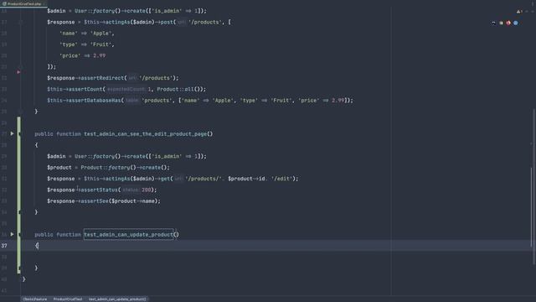Viewport: 536px width, 302px height.
Task: Open ProductCrudTest breadcrumb
Action: [68, 299]
